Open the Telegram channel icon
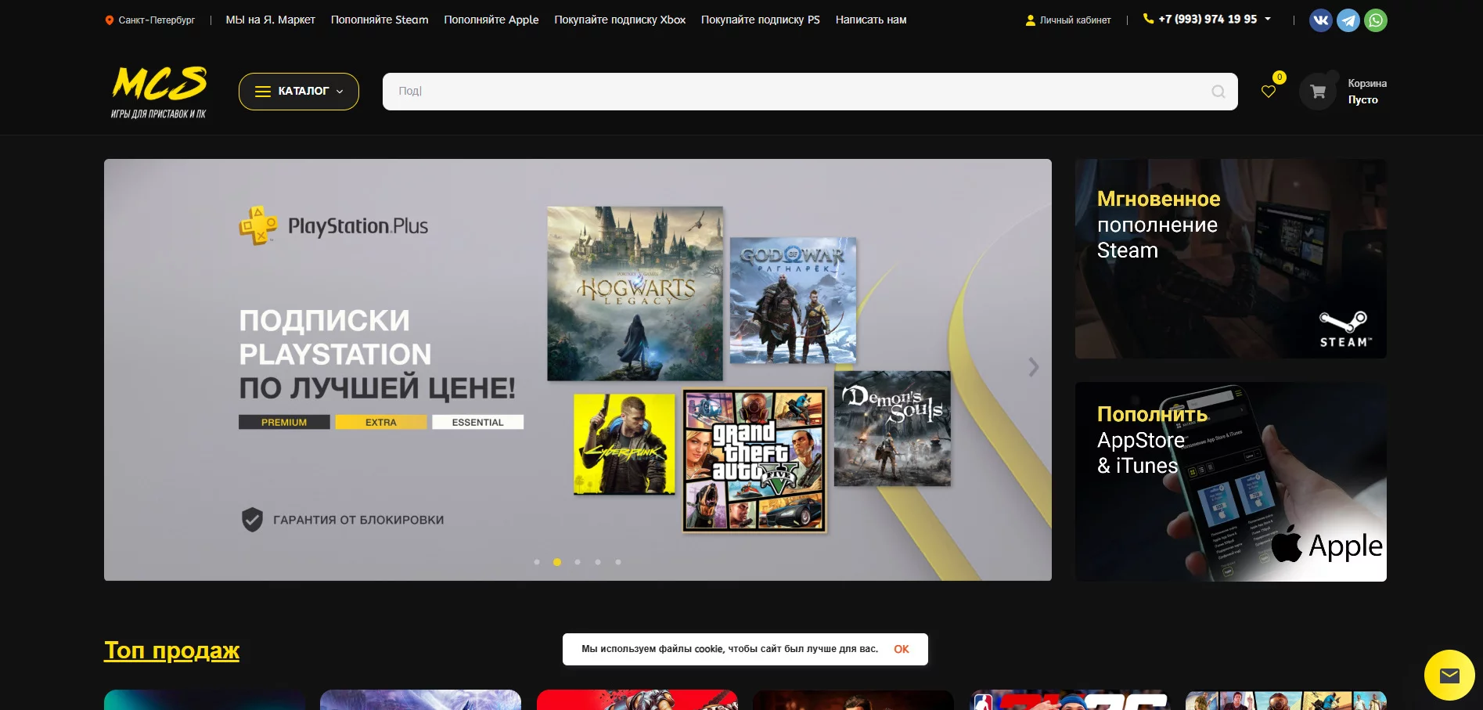The width and height of the screenshot is (1483, 710). pos(1348,20)
